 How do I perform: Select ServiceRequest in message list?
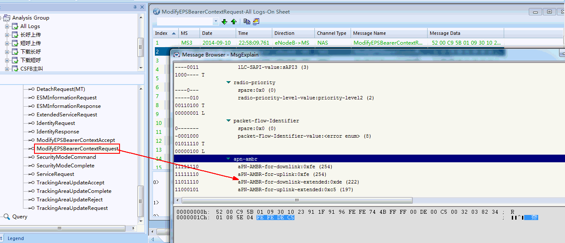55,174
